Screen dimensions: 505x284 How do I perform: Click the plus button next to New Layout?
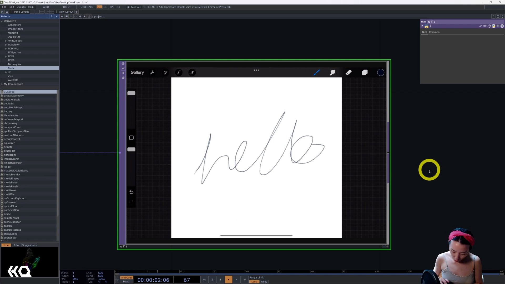[x=77, y=12]
